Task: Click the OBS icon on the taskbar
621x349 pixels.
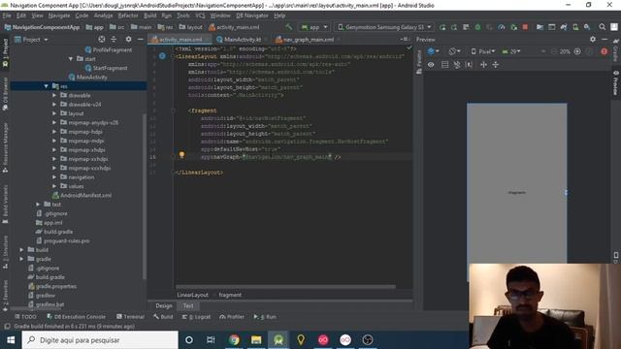Action: (x=368, y=340)
